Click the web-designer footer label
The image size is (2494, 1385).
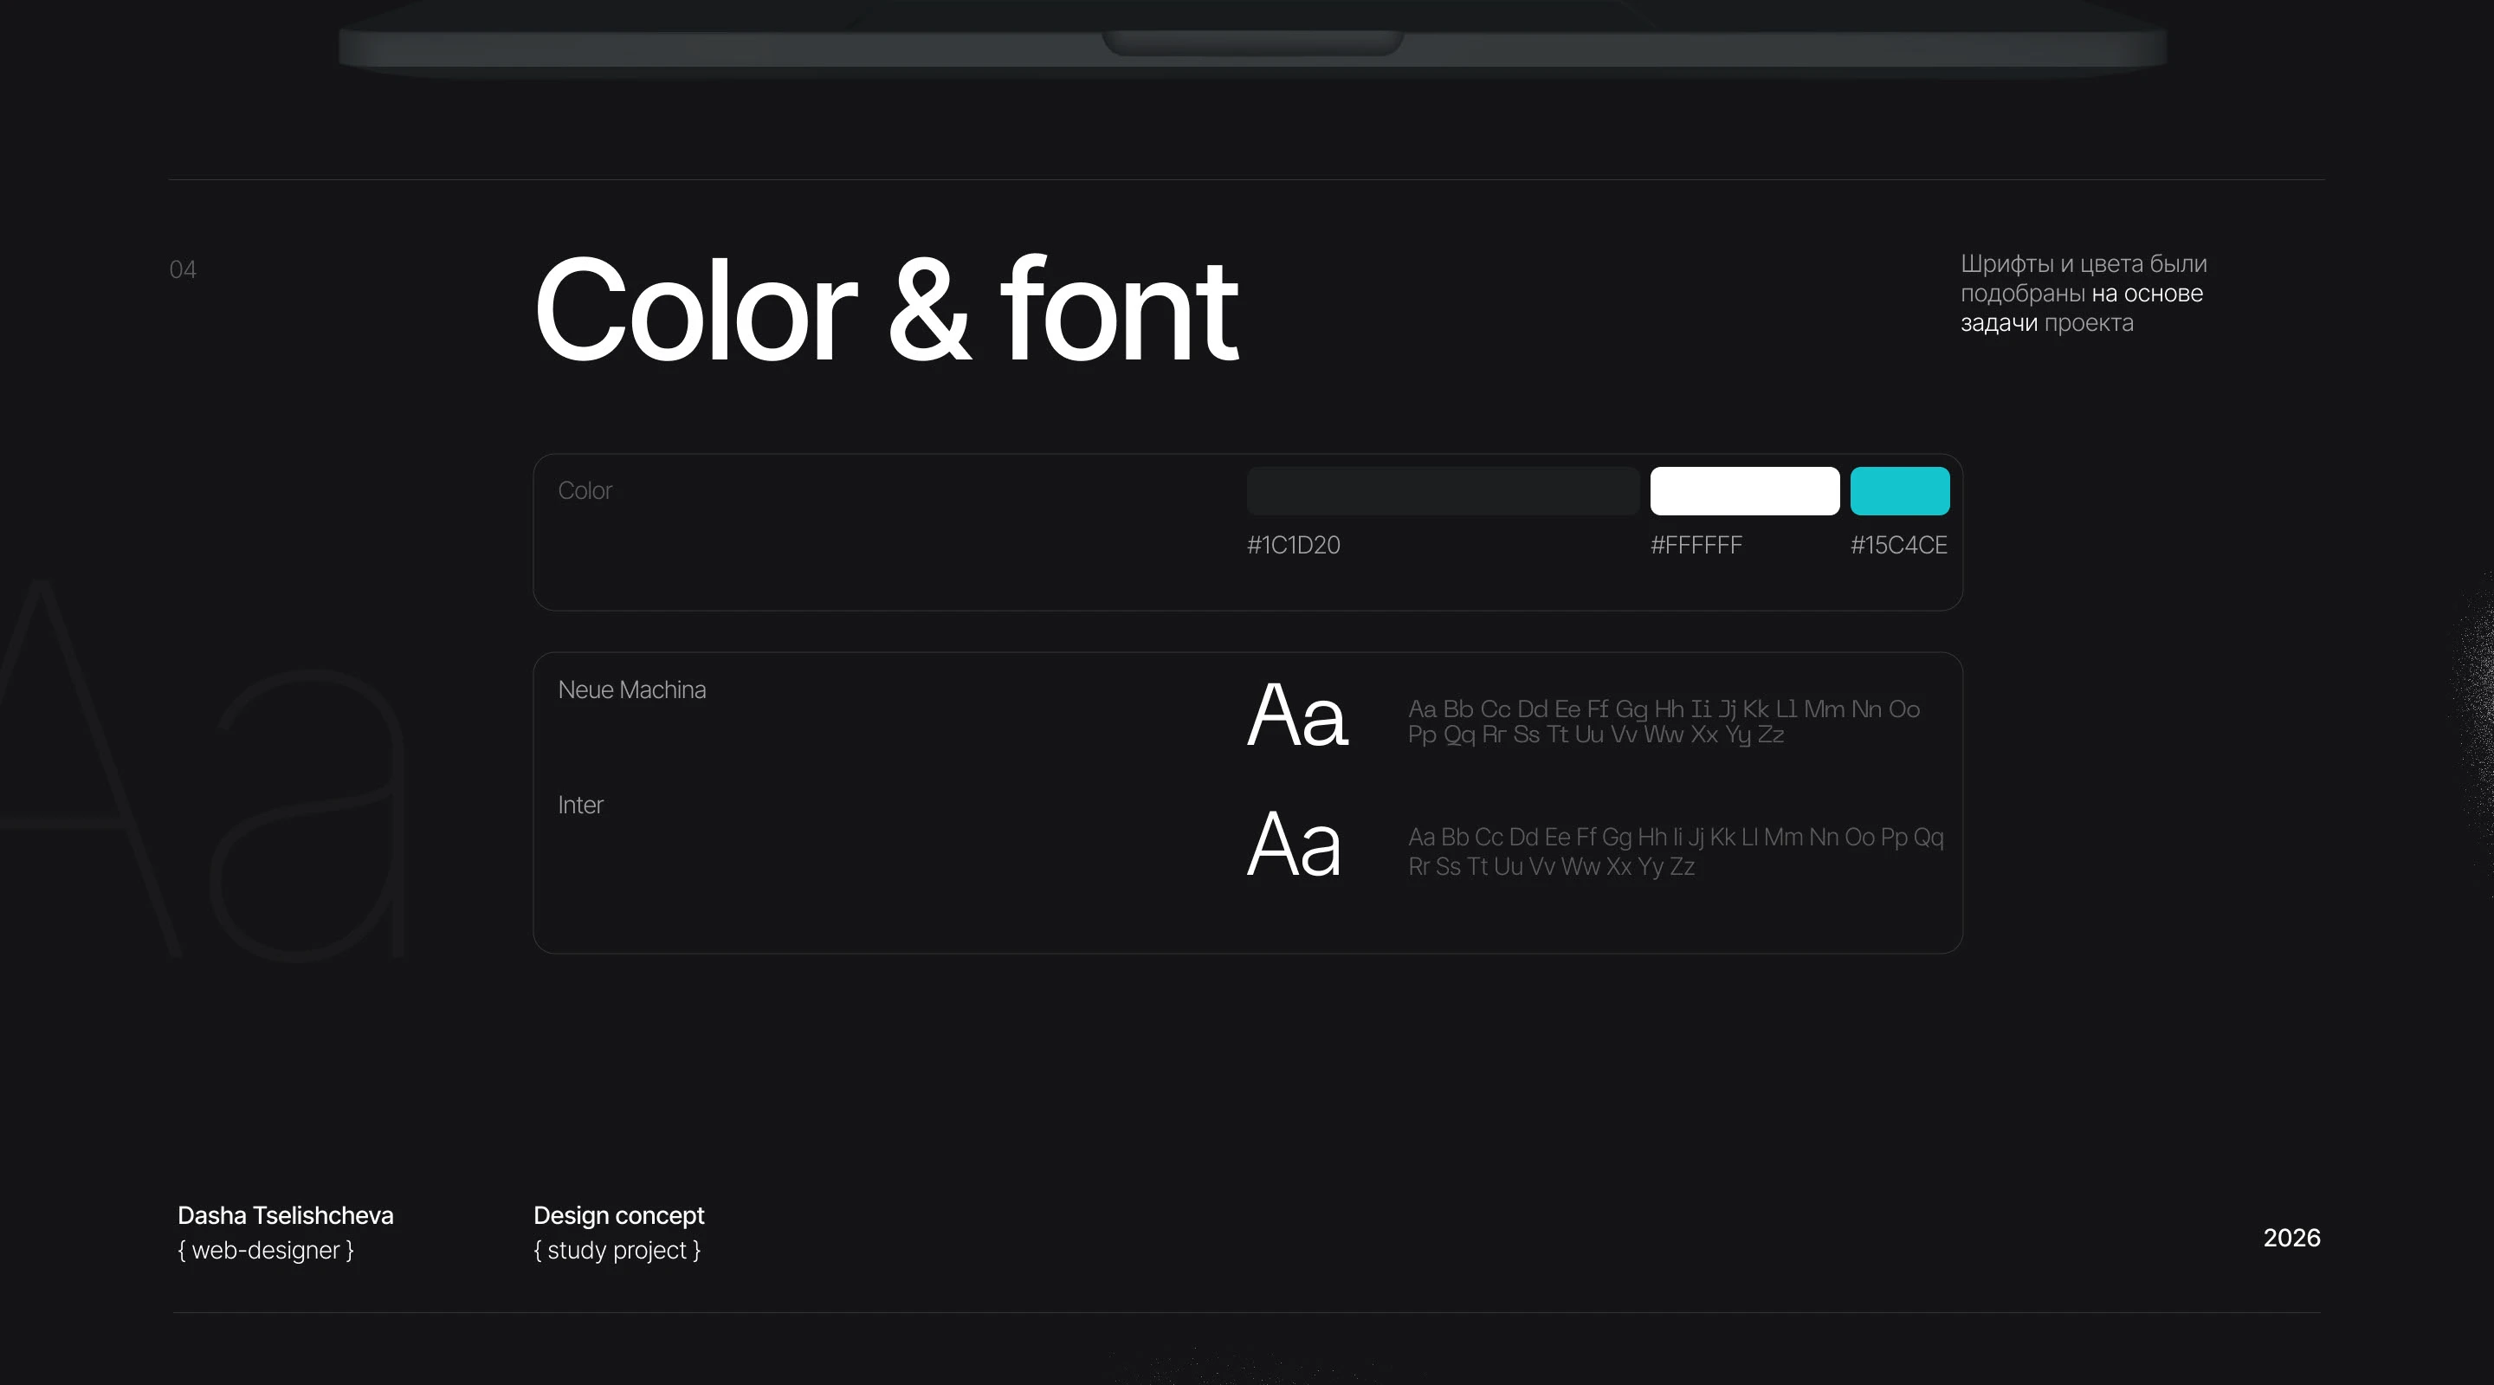pyautogui.click(x=265, y=1251)
